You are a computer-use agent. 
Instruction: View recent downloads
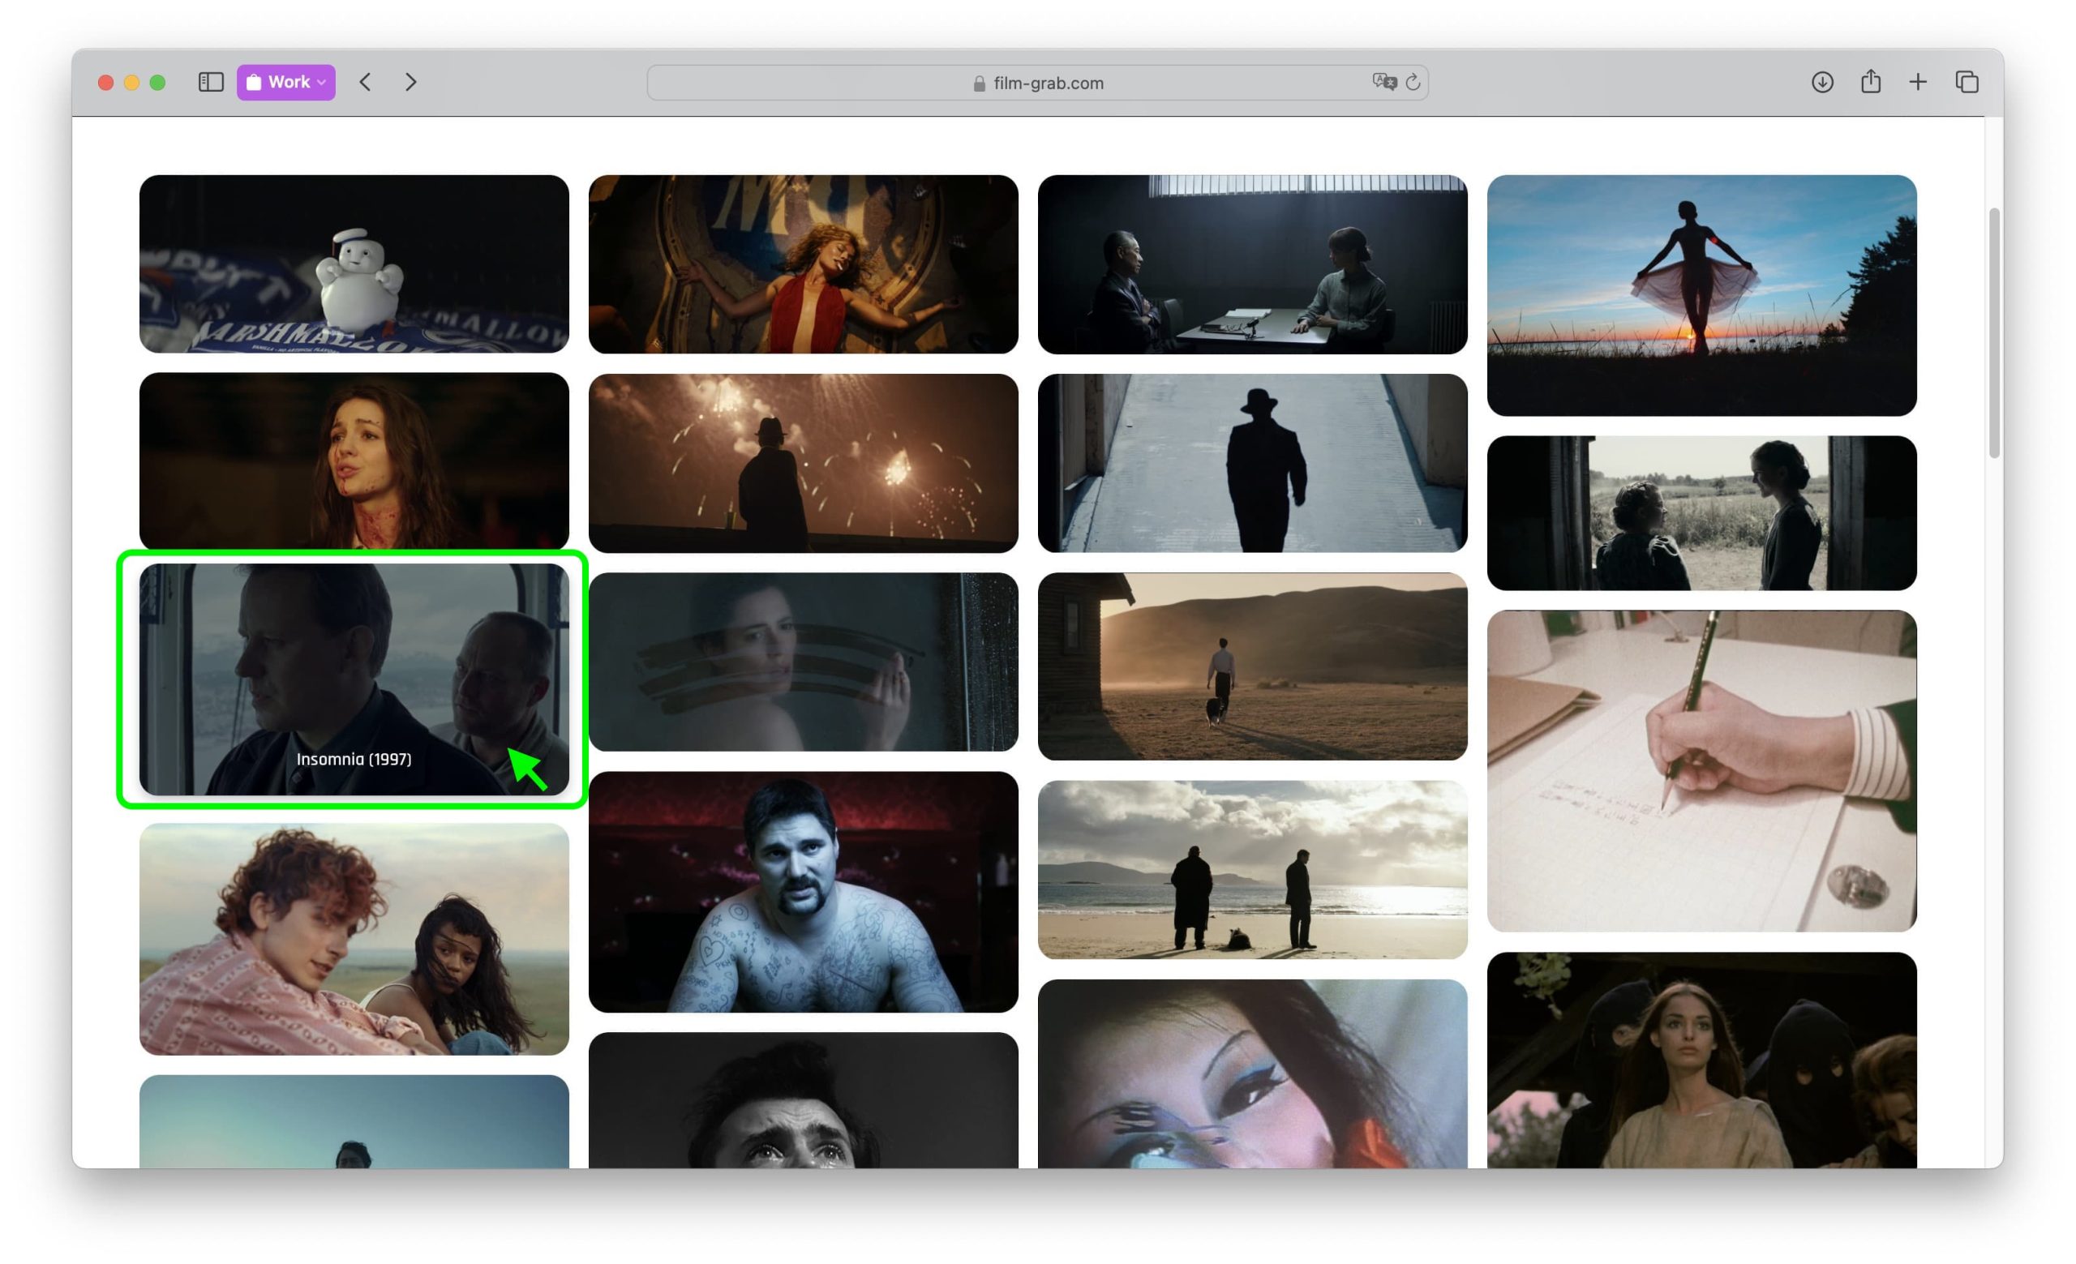(x=1822, y=82)
